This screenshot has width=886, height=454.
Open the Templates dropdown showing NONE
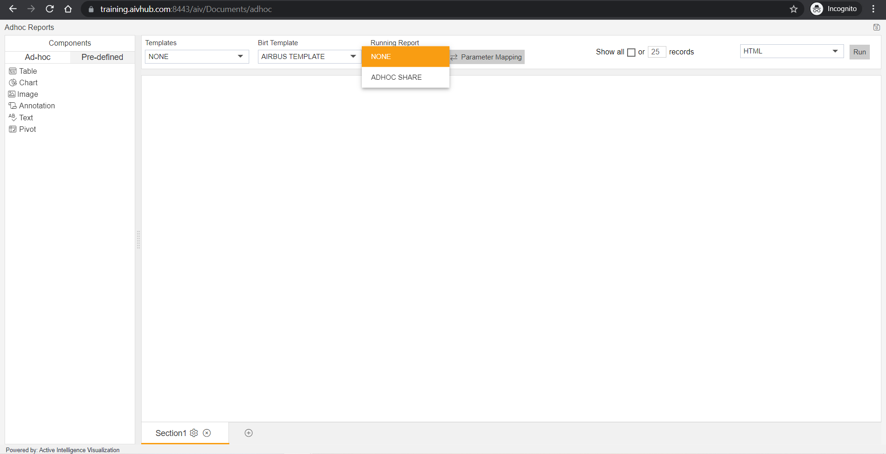[x=197, y=57]
